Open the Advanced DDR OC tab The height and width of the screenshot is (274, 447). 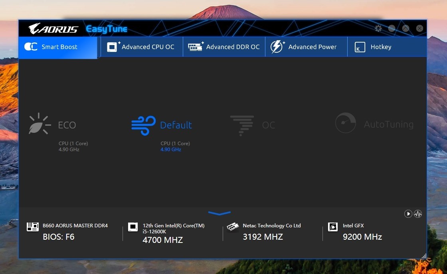[x=224, y=47]
